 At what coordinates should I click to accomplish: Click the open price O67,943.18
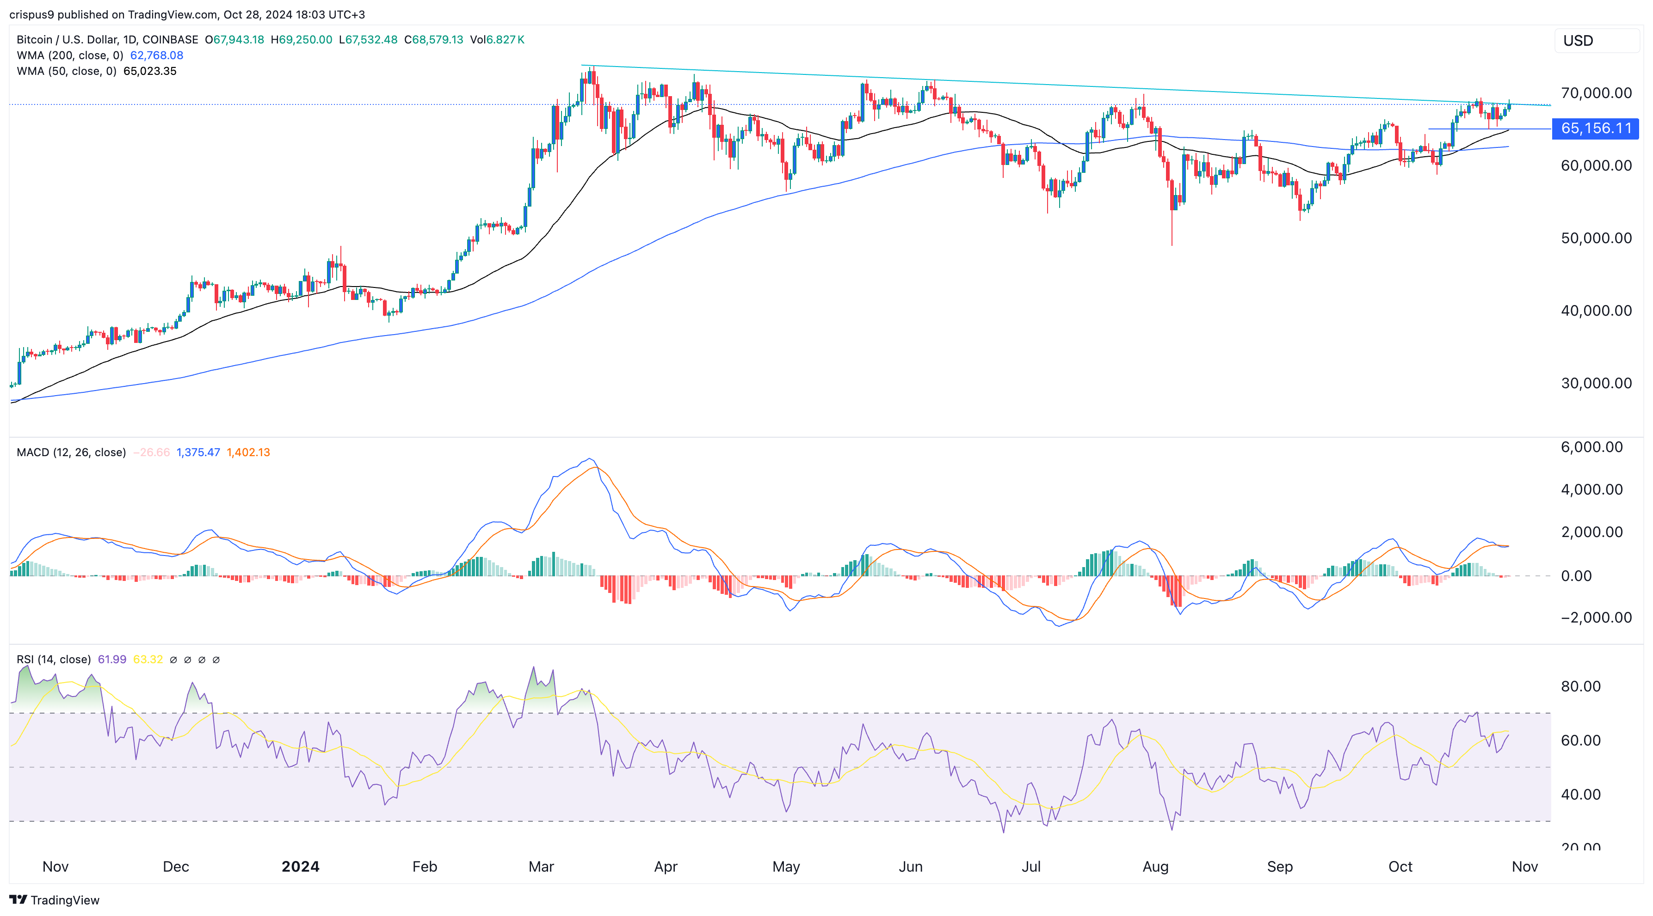[x=235, y=40]
